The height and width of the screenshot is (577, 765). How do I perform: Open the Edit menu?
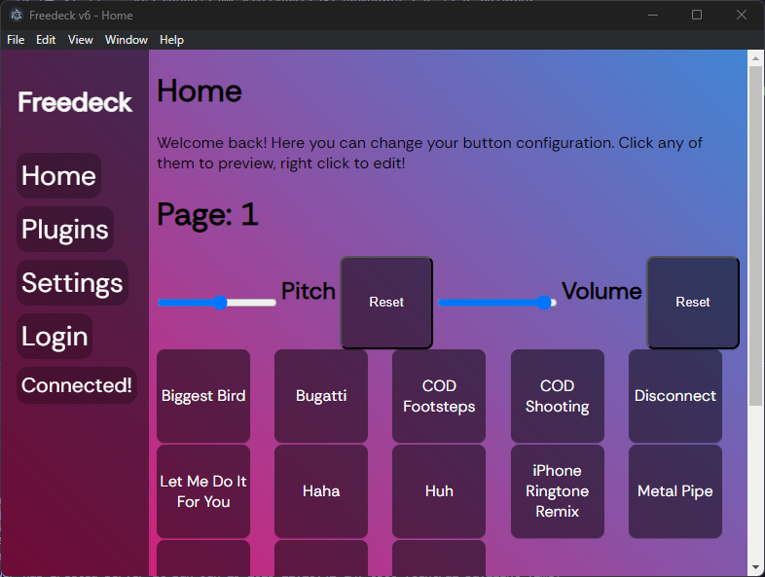[x=46, y=40]
